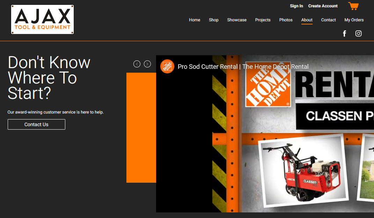Create Account on the site
The width and height of the screenshot is (374, 218).
click(323, 6)
